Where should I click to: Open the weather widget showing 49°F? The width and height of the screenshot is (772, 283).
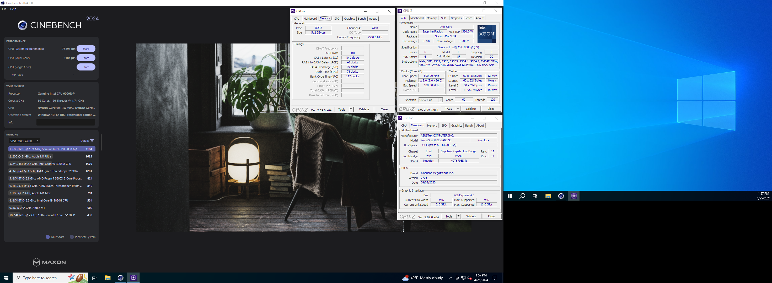coord(422,278)
